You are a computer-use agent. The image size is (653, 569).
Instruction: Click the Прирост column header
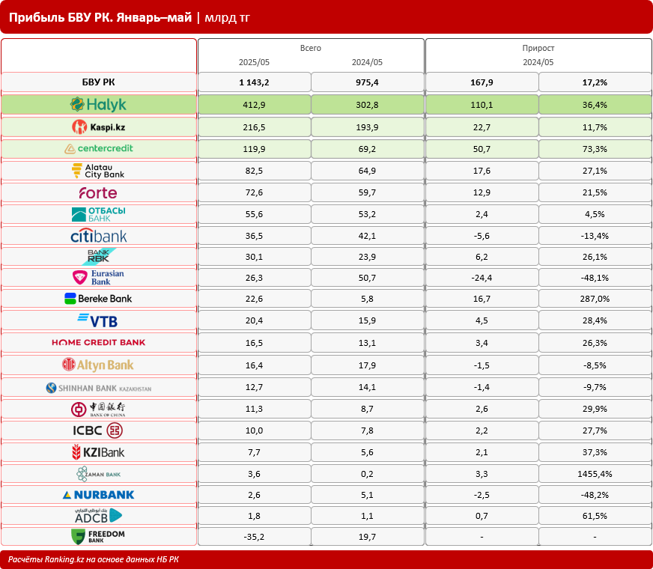(538, 48)
